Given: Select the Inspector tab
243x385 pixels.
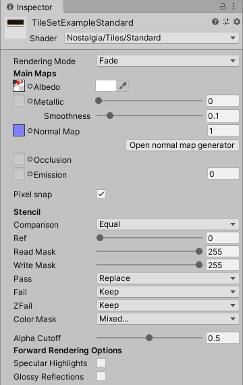Looking at the screenshot, I should [30, 7].
